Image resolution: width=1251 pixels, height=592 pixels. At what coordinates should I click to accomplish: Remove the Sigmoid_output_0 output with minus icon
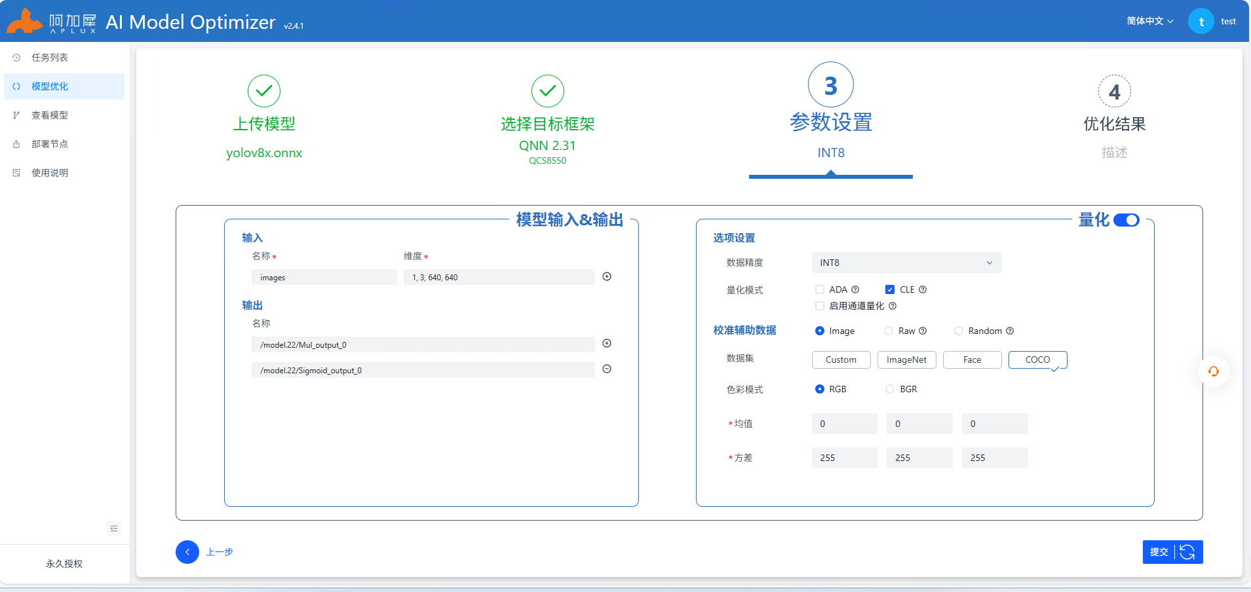click(607, 369)
